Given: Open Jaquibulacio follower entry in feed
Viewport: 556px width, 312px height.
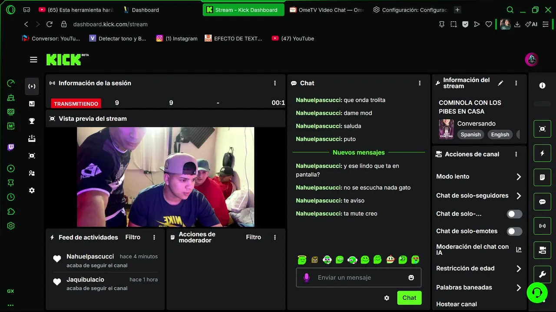Looking at the screenshot, I should [x=105, y=284].
